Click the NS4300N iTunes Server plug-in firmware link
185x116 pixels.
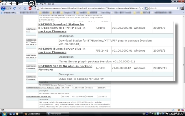pyautogui.click(x=62, y=50)
